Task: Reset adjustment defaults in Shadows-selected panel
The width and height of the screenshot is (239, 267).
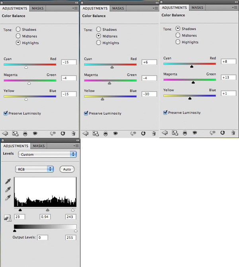Action: click(x=223, y=133)
